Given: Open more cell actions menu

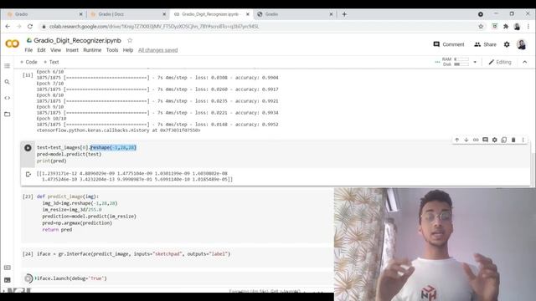Looking at the screenshot, I should [523, 140].
